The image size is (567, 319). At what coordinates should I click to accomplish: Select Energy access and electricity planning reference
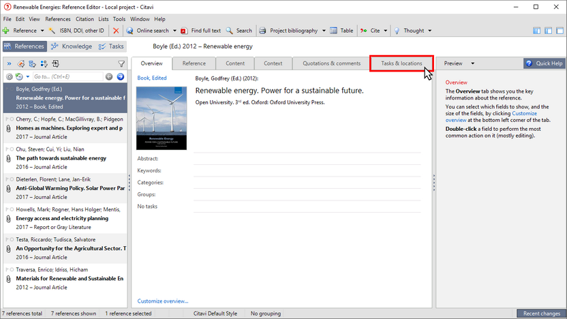(x=65, y=218)
